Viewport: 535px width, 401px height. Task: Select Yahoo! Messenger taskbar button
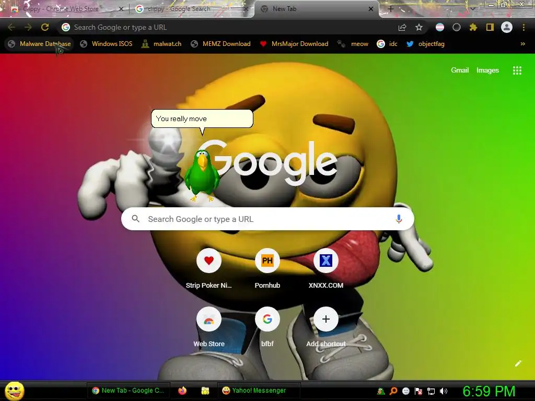pyautogui.click(x=259, y=391)
